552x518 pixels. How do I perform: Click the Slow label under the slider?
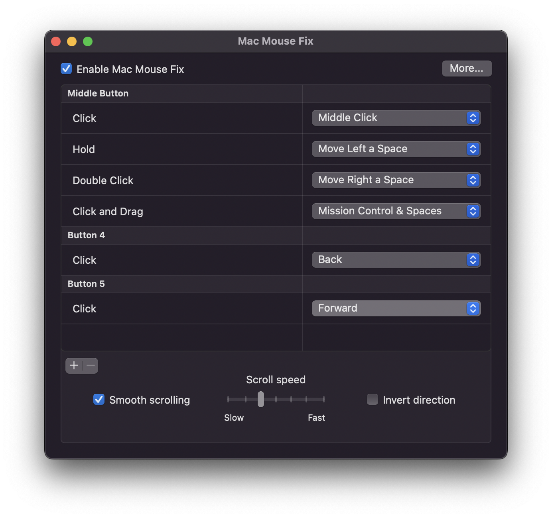click(234, 418)
